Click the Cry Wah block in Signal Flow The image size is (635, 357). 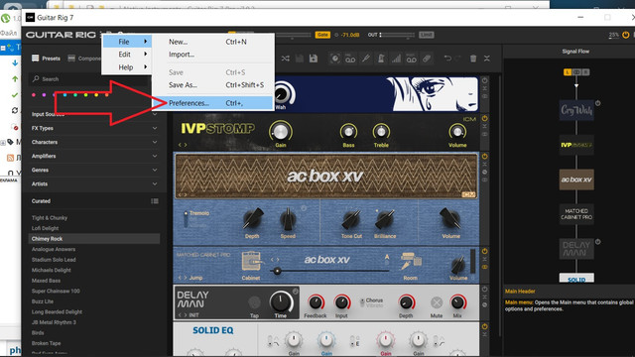(576, 110)
